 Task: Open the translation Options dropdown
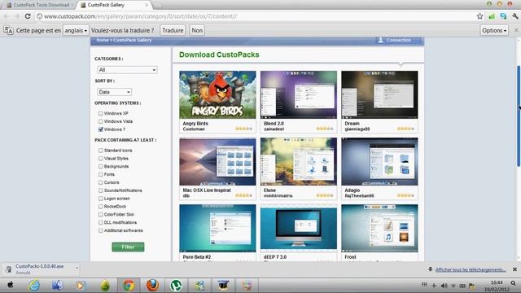point(494,30)
